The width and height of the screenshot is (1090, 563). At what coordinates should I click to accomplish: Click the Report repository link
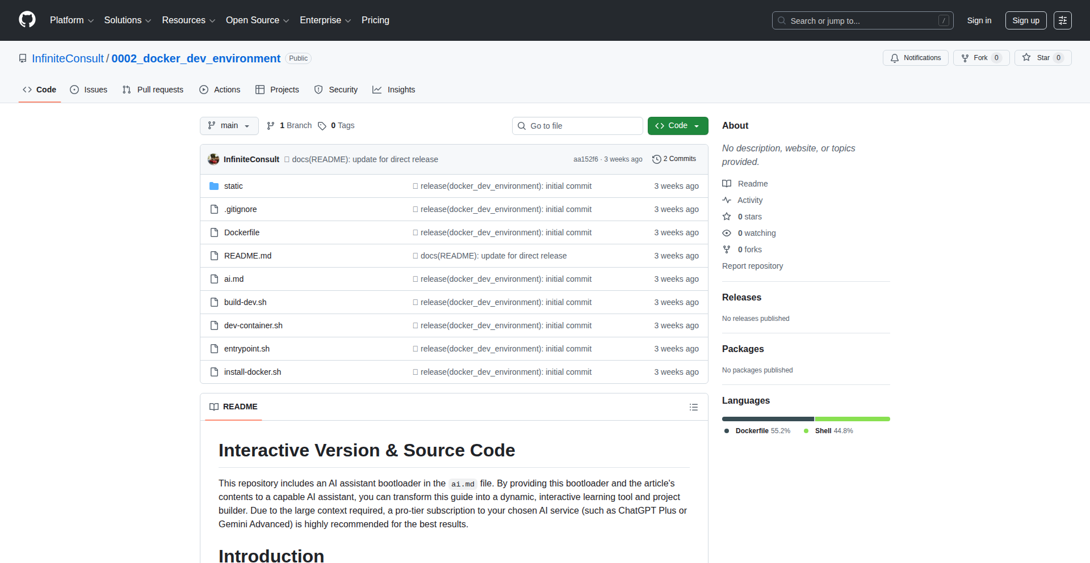(752, 266)
